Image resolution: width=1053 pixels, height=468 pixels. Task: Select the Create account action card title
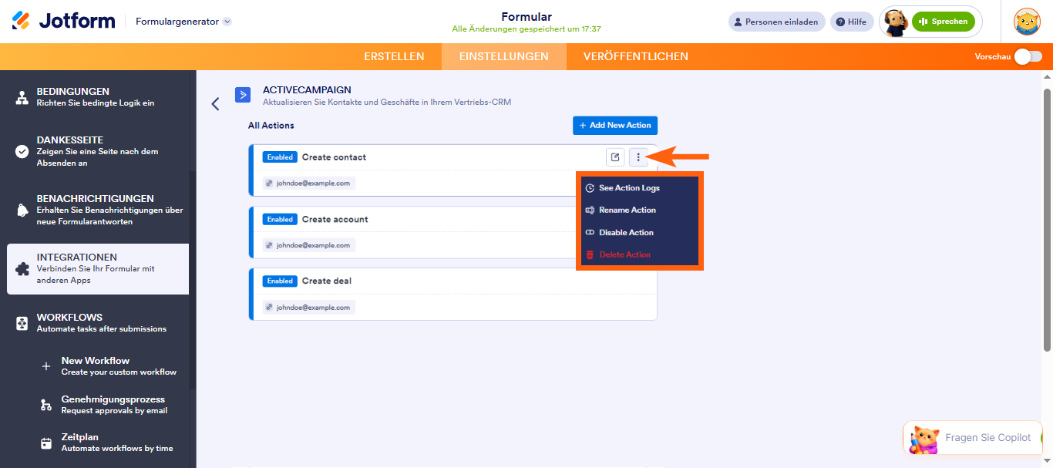(x=335, y=219)
